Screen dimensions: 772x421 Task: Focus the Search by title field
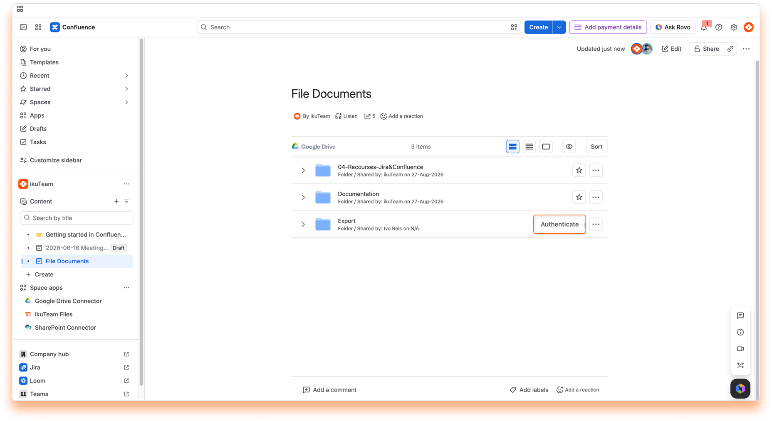(77, 218)
